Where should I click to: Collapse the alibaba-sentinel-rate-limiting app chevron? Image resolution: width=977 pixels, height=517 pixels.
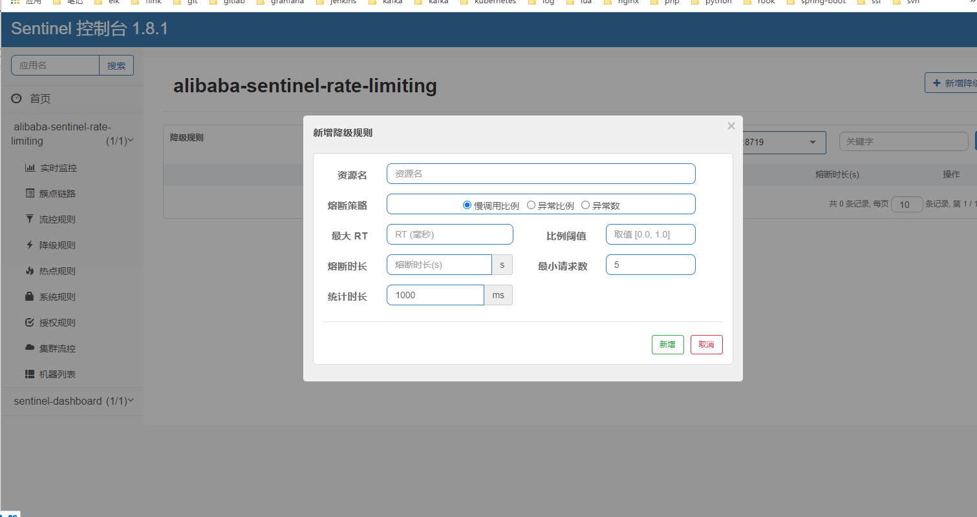coord(131,141)
